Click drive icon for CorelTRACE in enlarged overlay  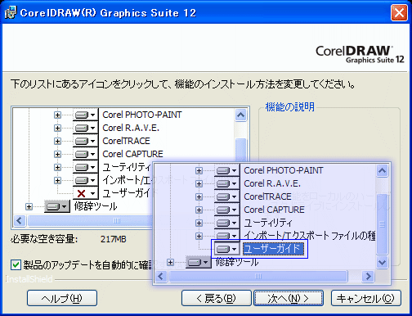point(226,196)
